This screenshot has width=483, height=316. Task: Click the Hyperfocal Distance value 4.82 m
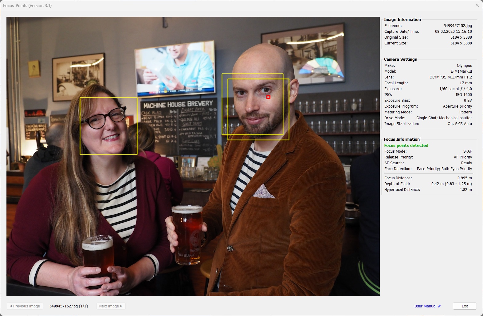(x=465, y=190)
